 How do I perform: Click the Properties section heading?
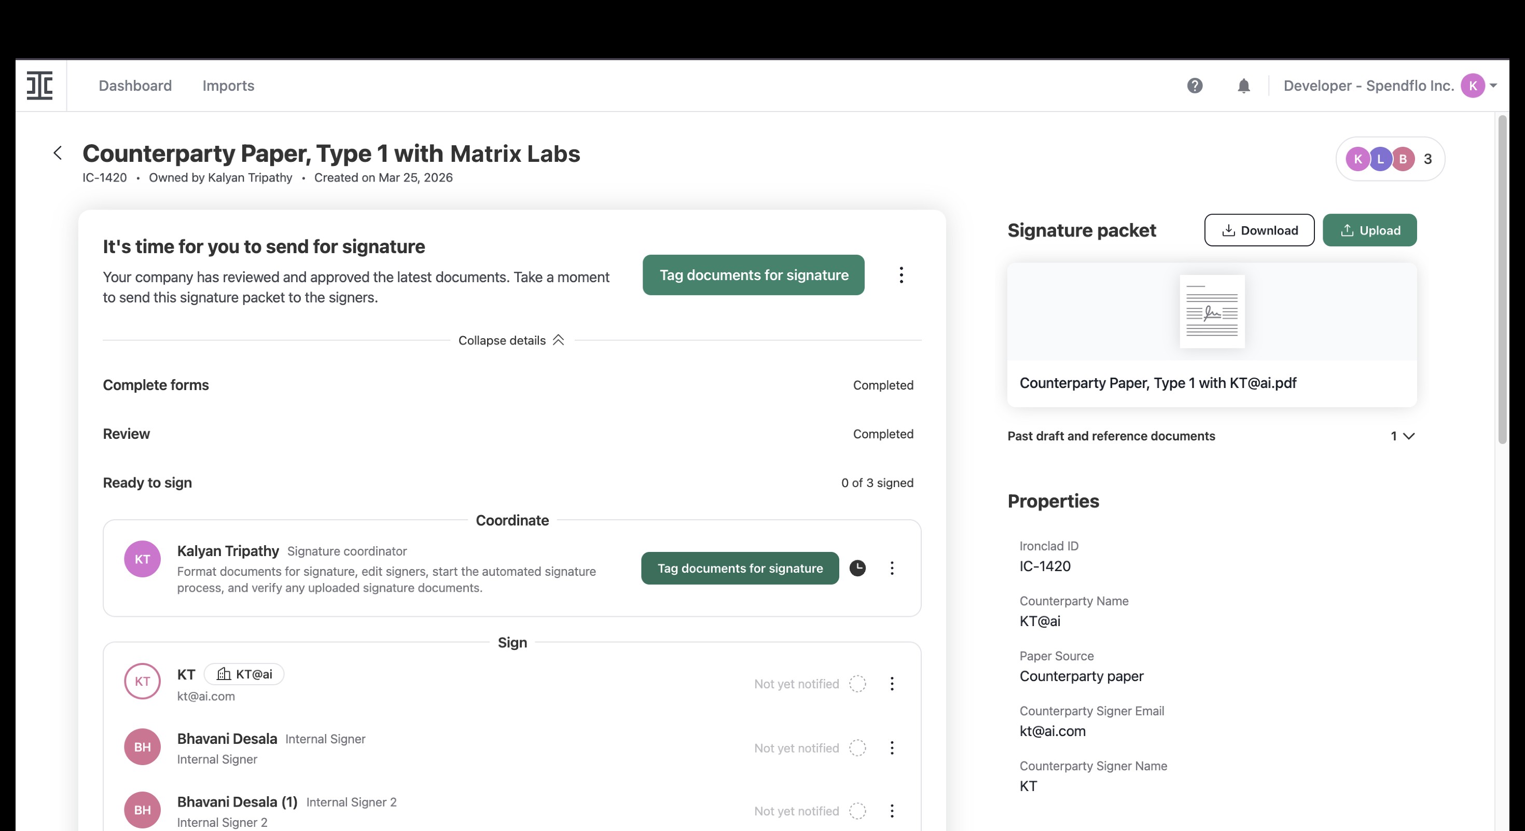(1053, 501)
